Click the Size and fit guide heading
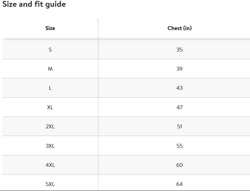Viewport: 250px width, 191px height. 34,5
